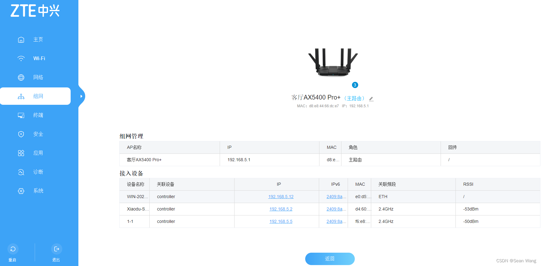Viewport: 541px width, 266px height.
Task: Click the 重启 label
Action: pos(12,260)
